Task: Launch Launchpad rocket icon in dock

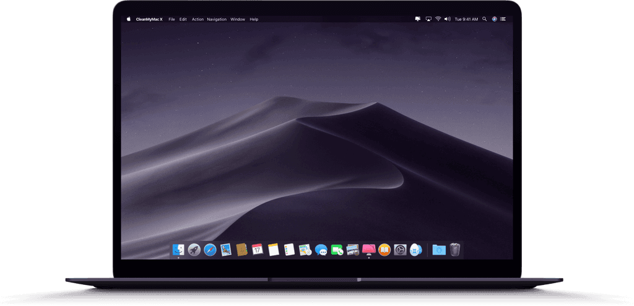Action: pos(194,250)
